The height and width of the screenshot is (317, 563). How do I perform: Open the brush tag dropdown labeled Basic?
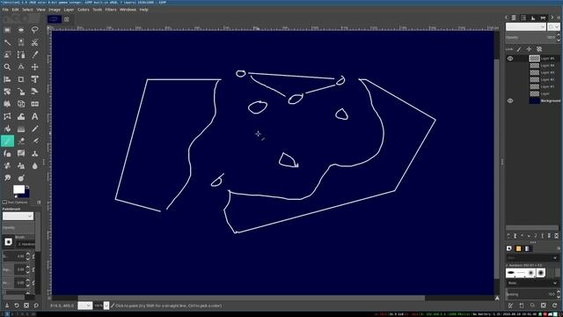click(532, 283)
